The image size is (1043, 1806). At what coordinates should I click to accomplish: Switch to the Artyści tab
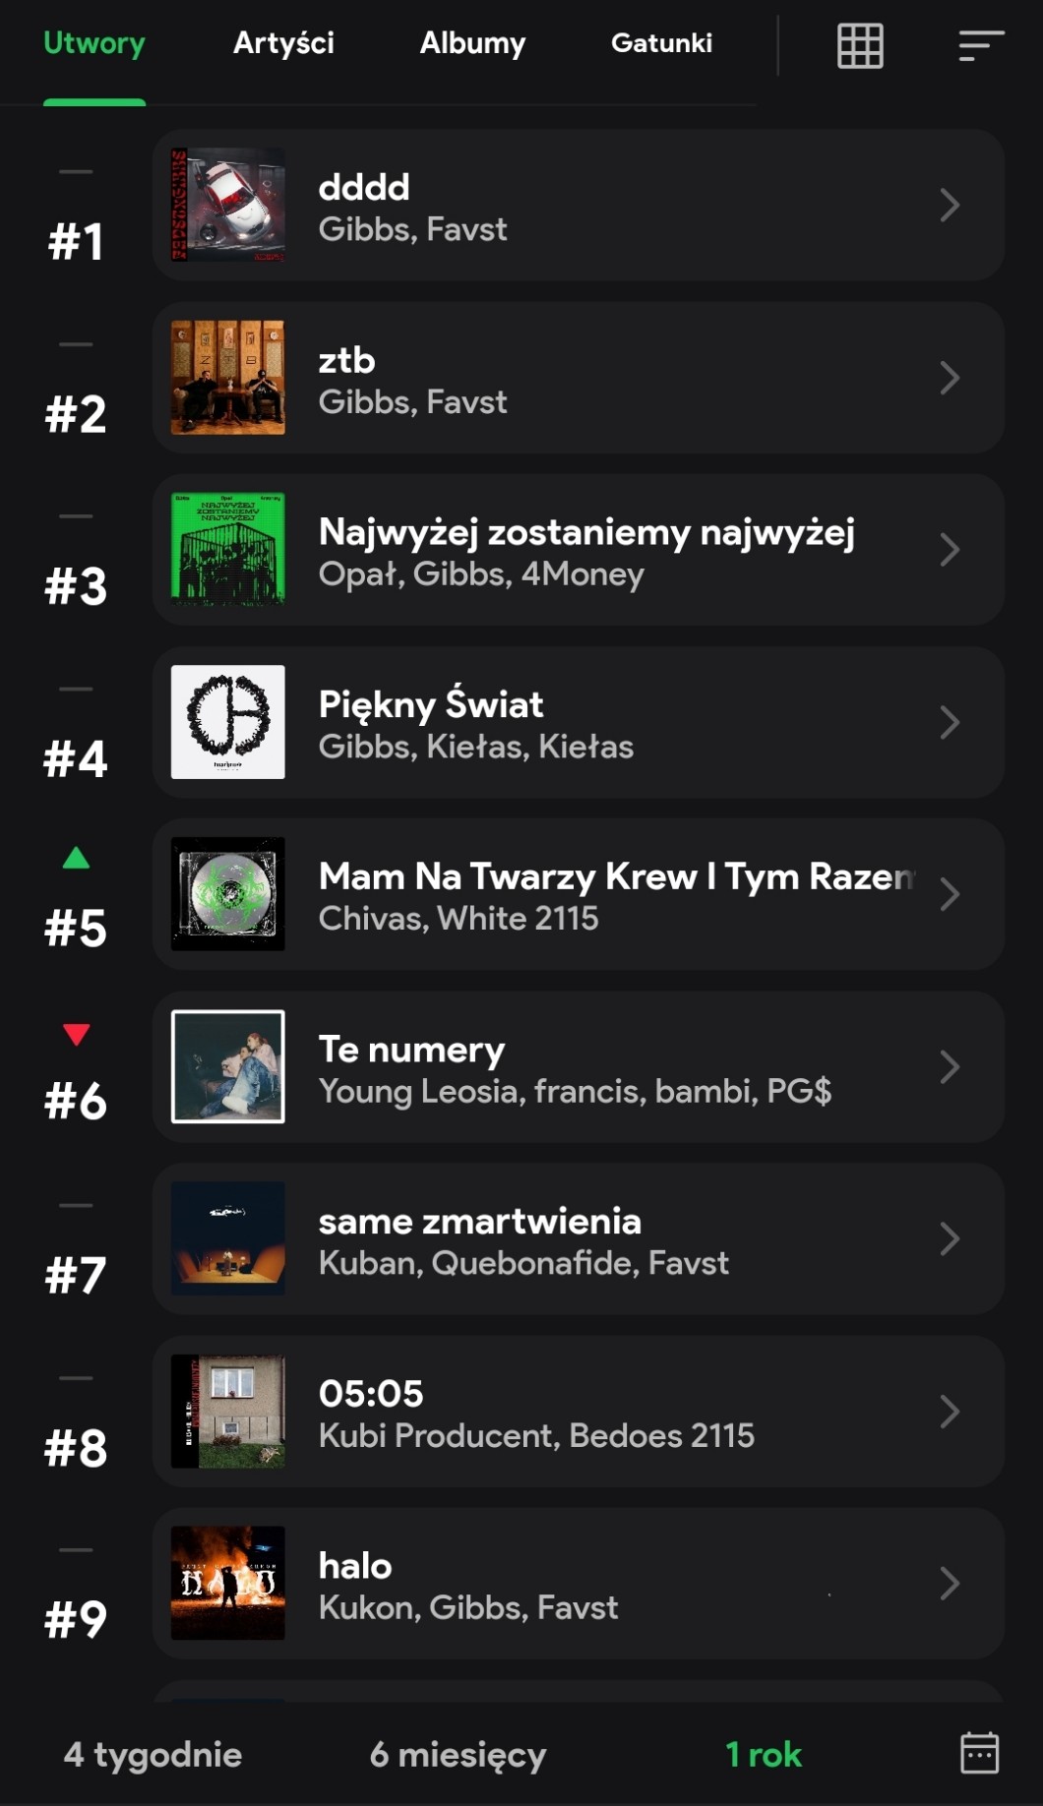tap(283, 43)
